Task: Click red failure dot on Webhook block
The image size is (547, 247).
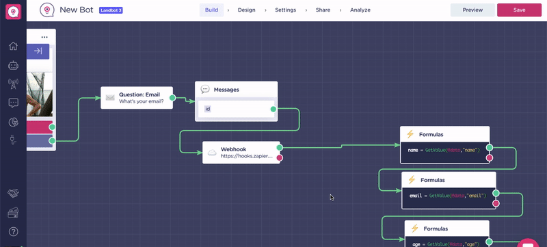Action: click(280, 158)
